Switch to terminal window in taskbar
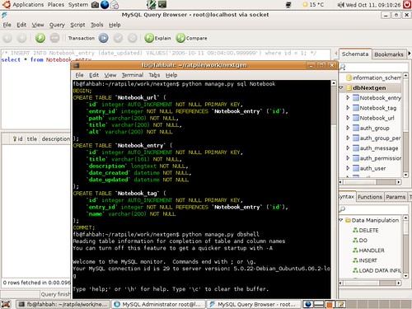This screenshot has width=412, height=309. coord(63,304)
